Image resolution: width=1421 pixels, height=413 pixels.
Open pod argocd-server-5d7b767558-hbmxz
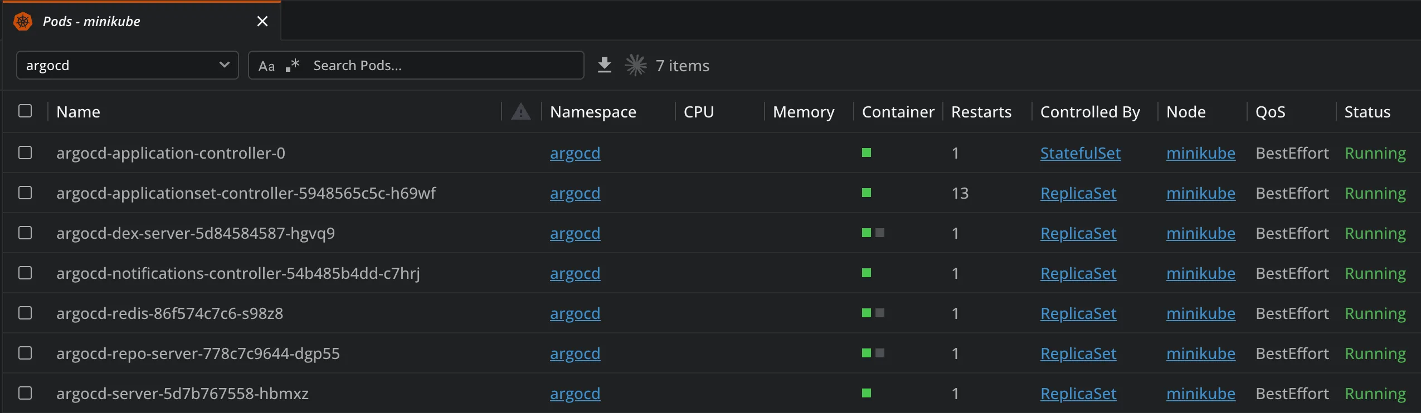point(182,394)
